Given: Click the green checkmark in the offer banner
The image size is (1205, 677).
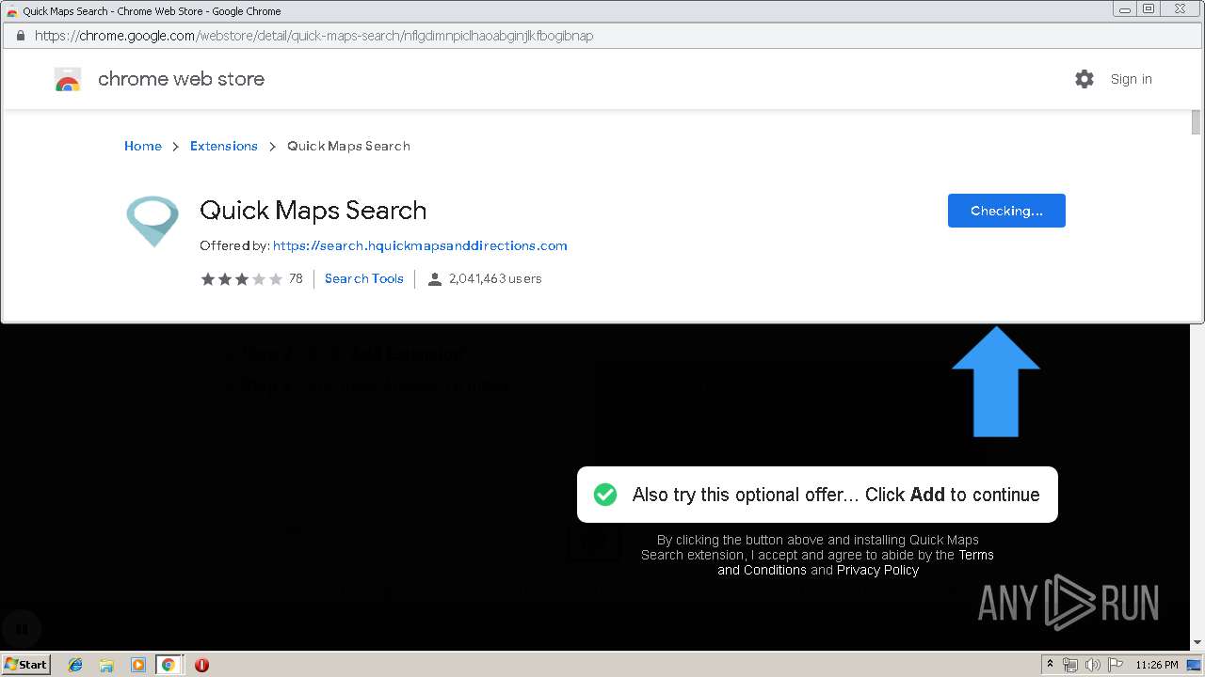Looking at the screenshot, I should (605, 495).
